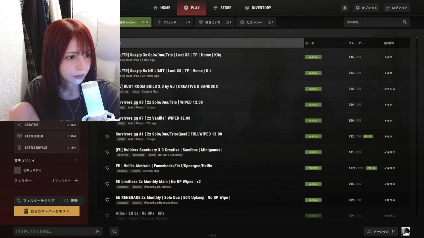Click discord.gg/RenegadeRust text

[161, 203]
